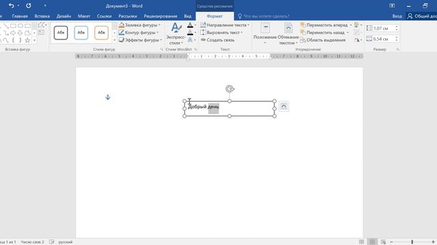Increase shape width with spinner arrow
The image size is (437, 245).
(x=396, y=37)
